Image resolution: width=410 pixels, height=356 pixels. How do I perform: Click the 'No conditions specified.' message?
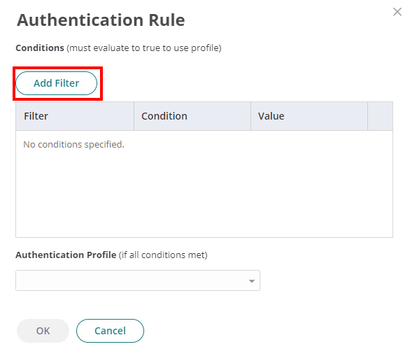pyautogui.click(x=73, y=144)
